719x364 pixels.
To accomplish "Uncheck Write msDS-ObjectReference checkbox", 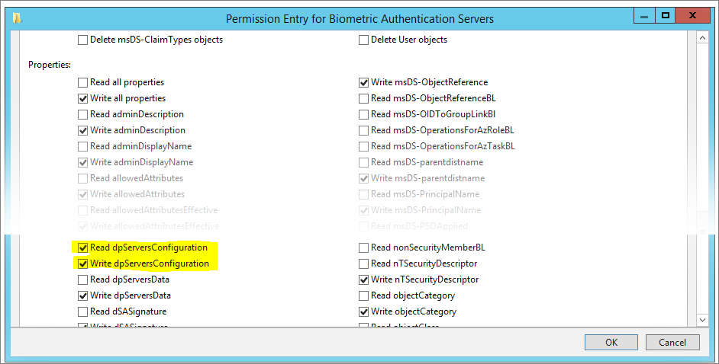I will coord(364,82).
